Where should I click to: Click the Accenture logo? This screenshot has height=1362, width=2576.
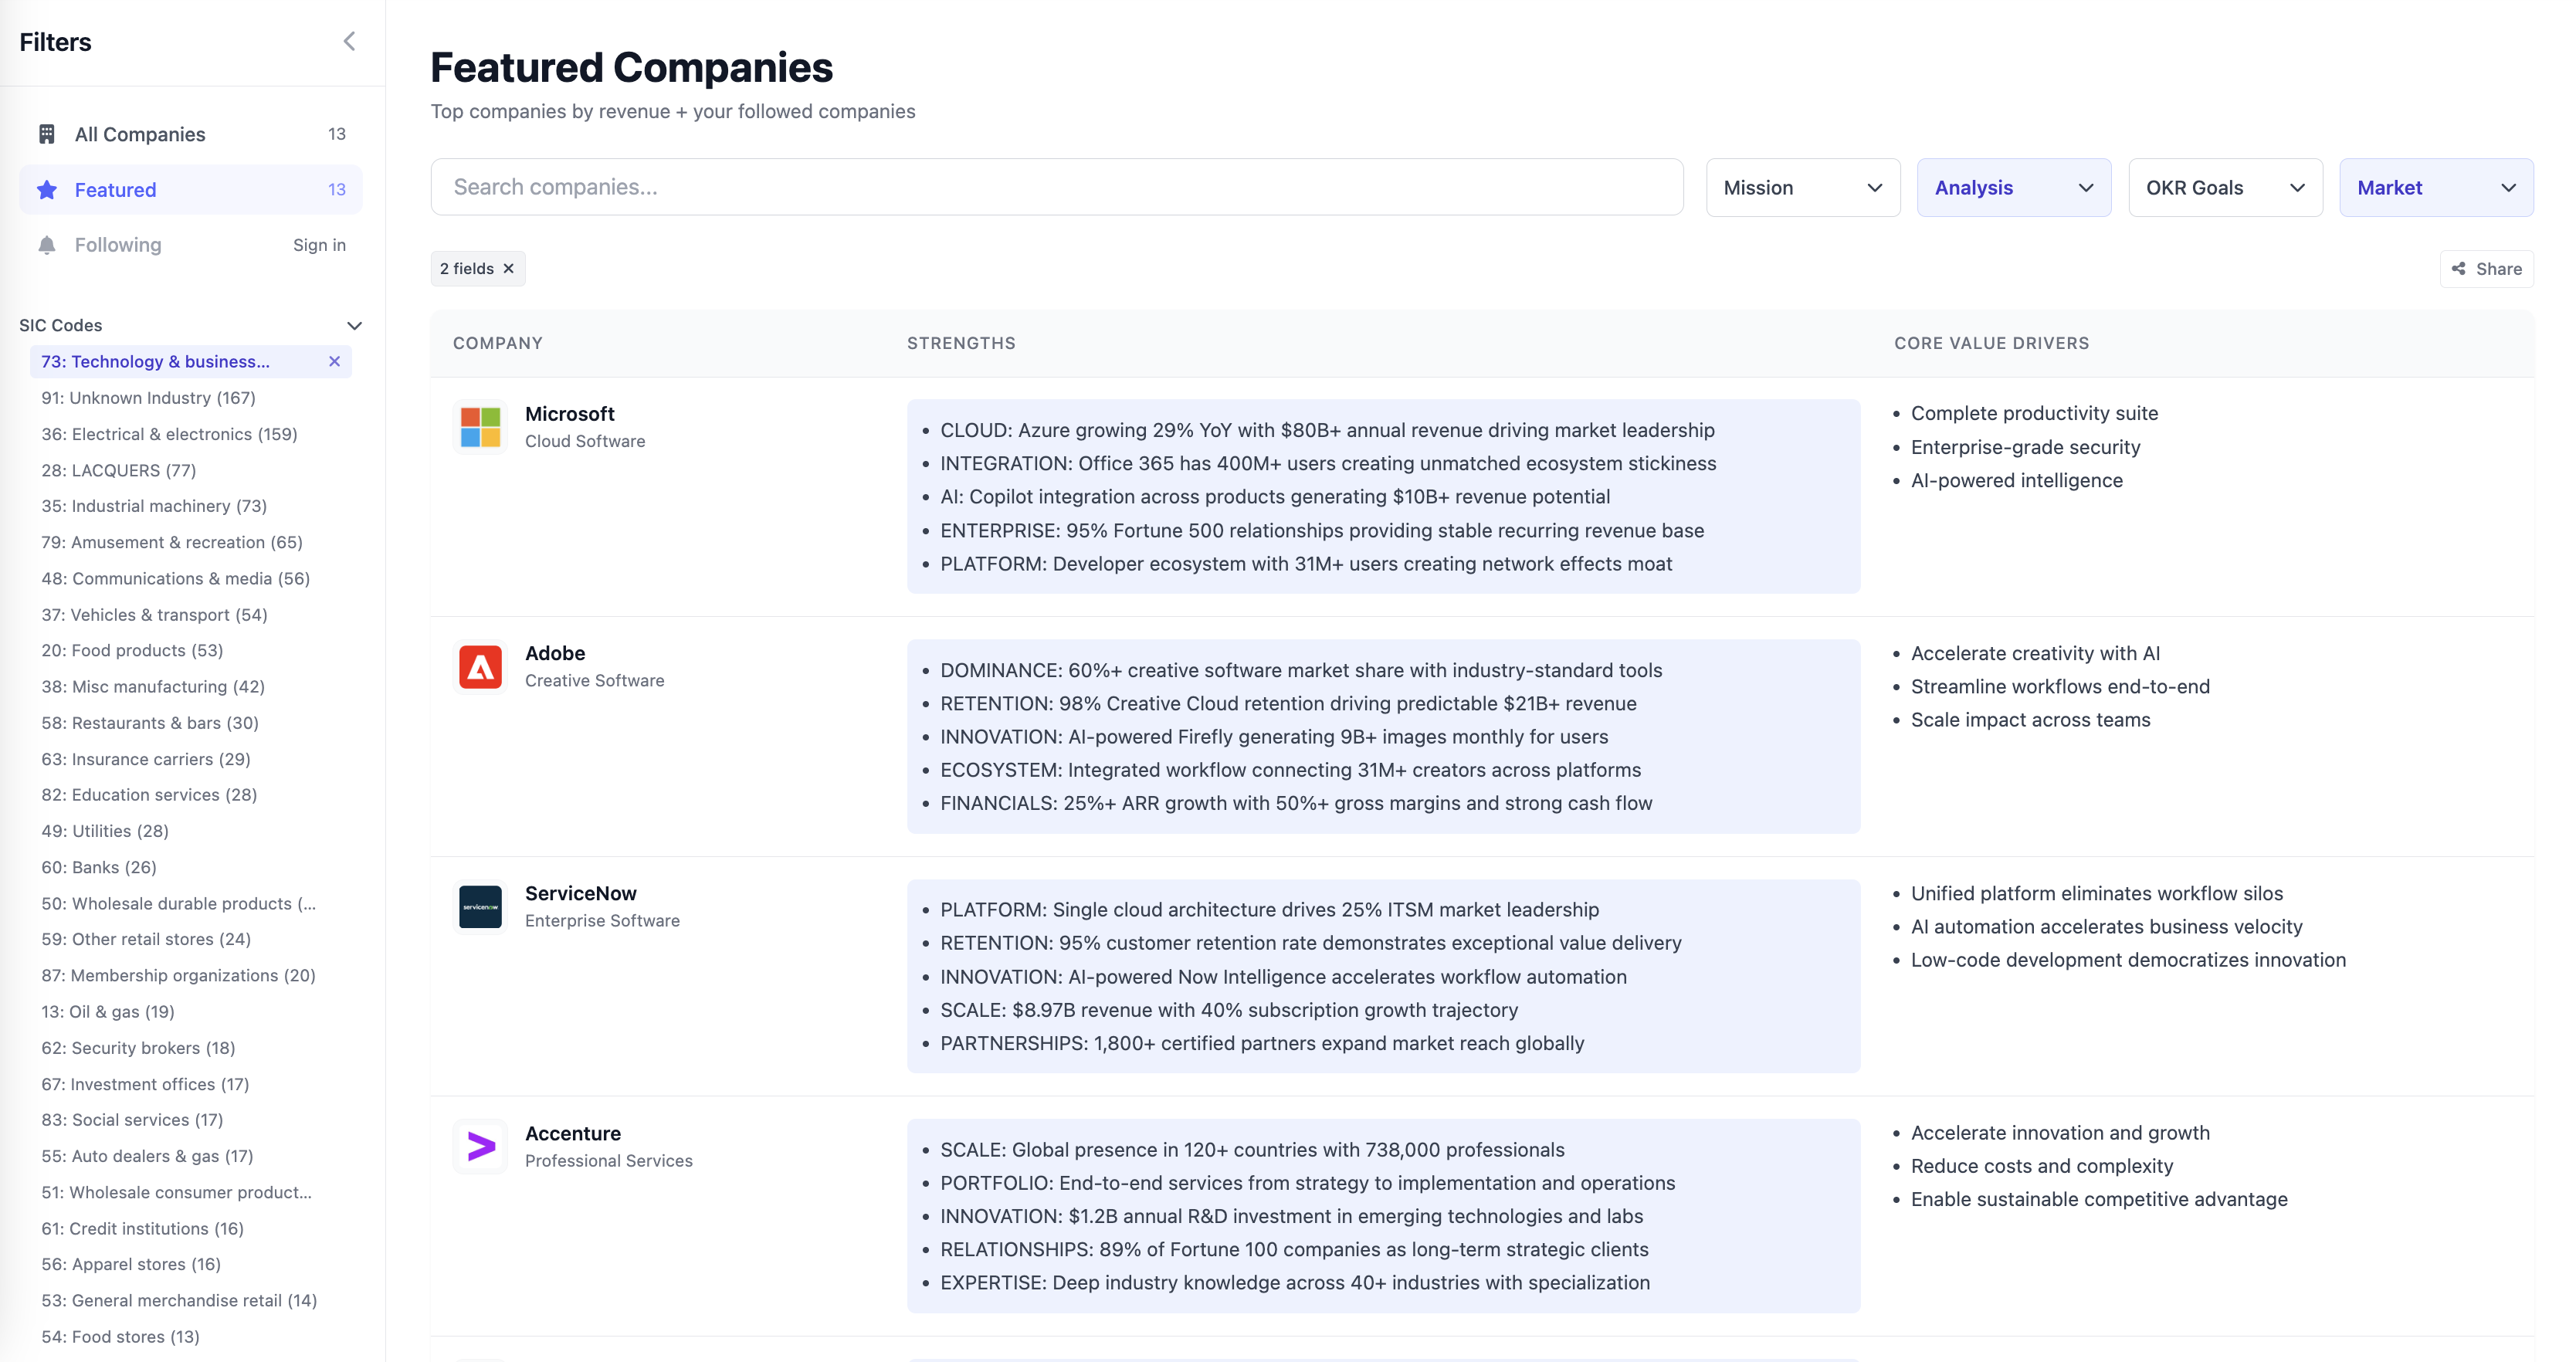tap(480, 1146)
